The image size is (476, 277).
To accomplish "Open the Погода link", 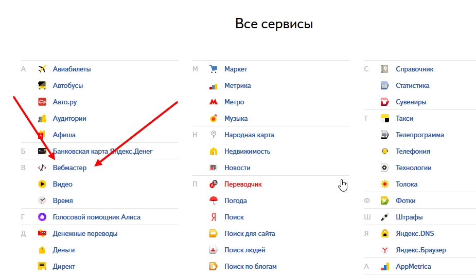I will coord(235,200).
